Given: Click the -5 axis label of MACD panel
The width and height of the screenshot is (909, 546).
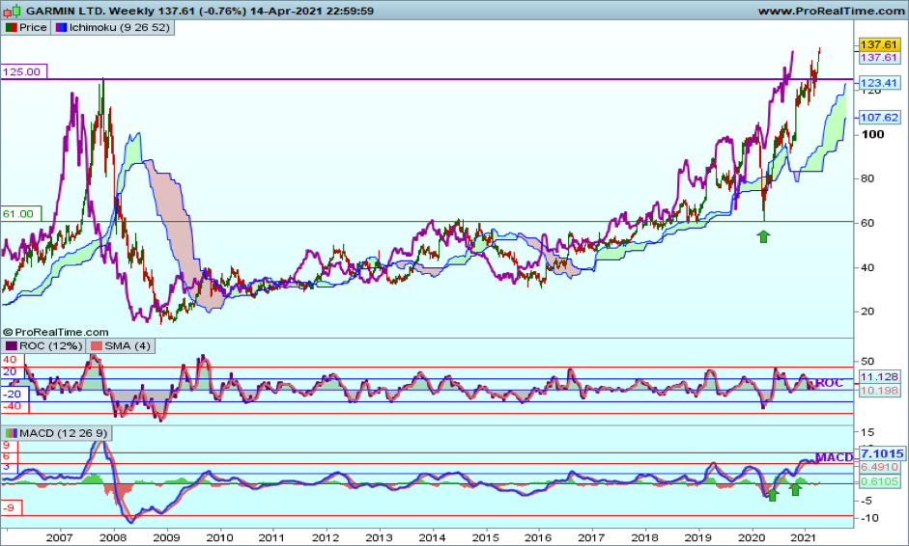Looking at the screenshot, I should click(866, 501).
